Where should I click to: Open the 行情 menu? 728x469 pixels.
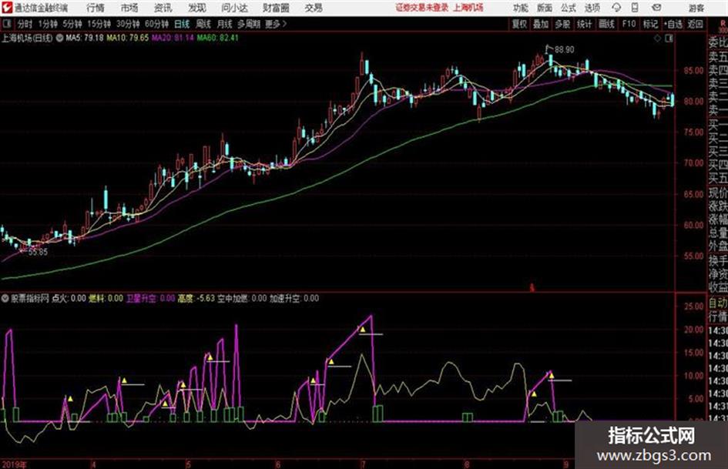click(96, 8)
